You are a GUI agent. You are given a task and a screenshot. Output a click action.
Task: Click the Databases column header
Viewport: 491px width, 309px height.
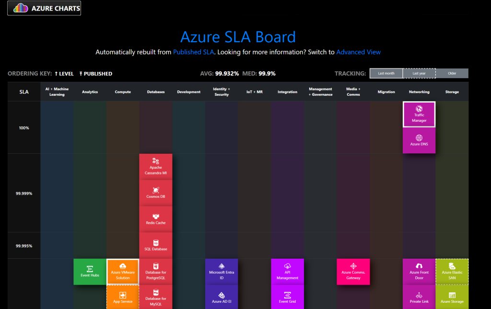(156, 92)
